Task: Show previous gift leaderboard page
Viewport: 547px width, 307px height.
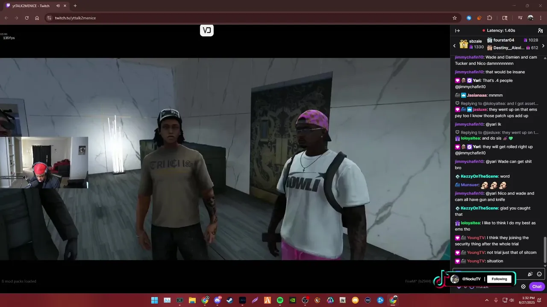Action: coord(454,46)
